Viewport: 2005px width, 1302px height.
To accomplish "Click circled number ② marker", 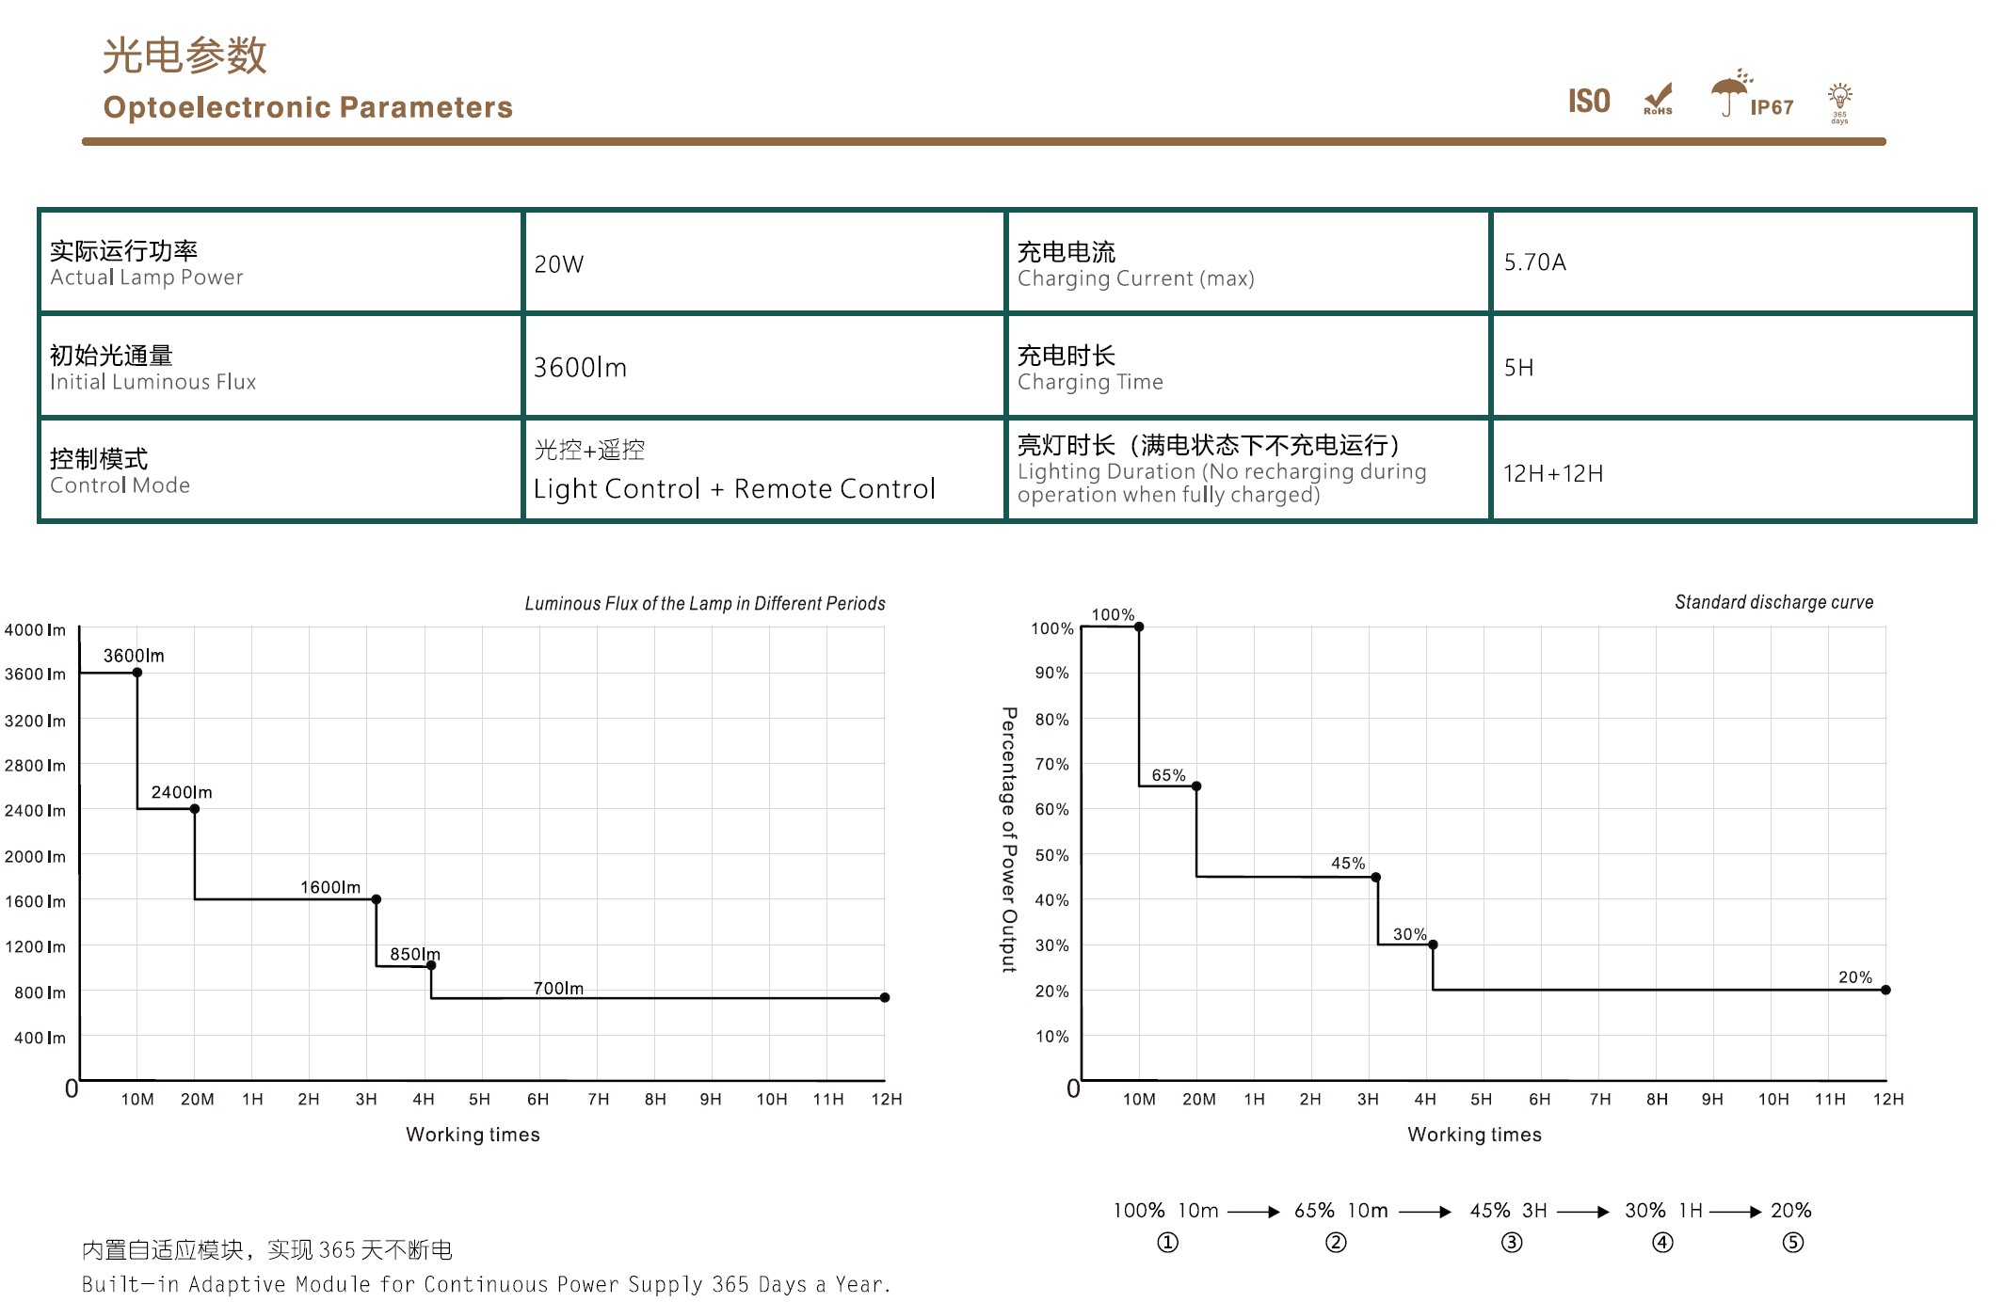I will click(1336, 1243).
